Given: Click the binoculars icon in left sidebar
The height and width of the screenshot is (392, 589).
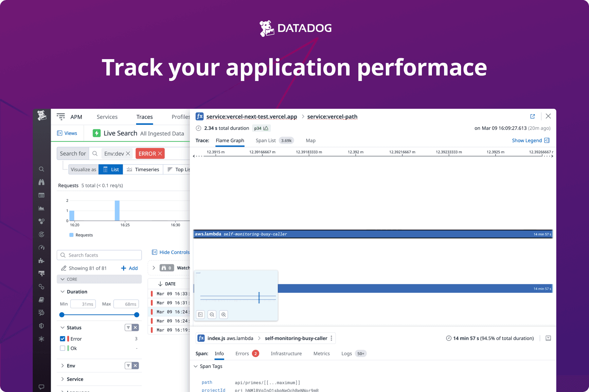Looking at the screenshot, I should click(41, 182).
